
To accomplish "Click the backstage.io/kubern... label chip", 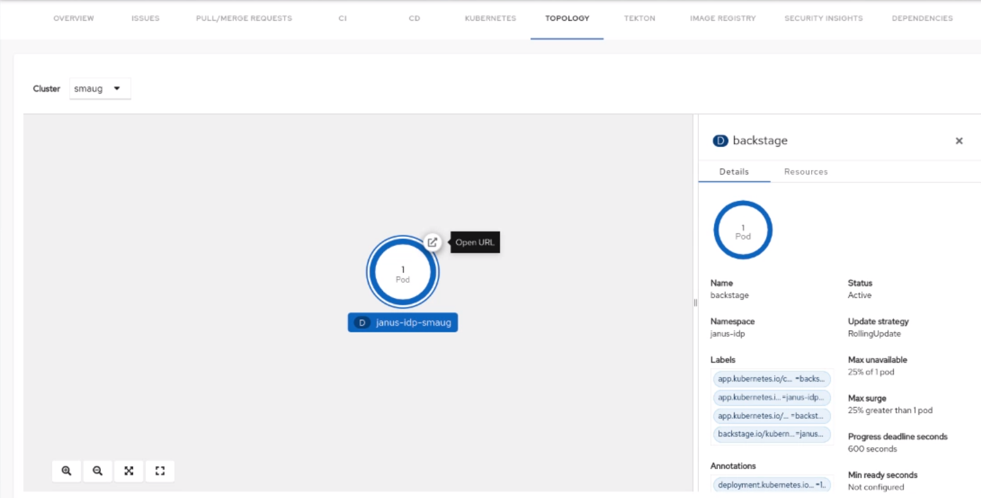I will (x=772, y=434).
